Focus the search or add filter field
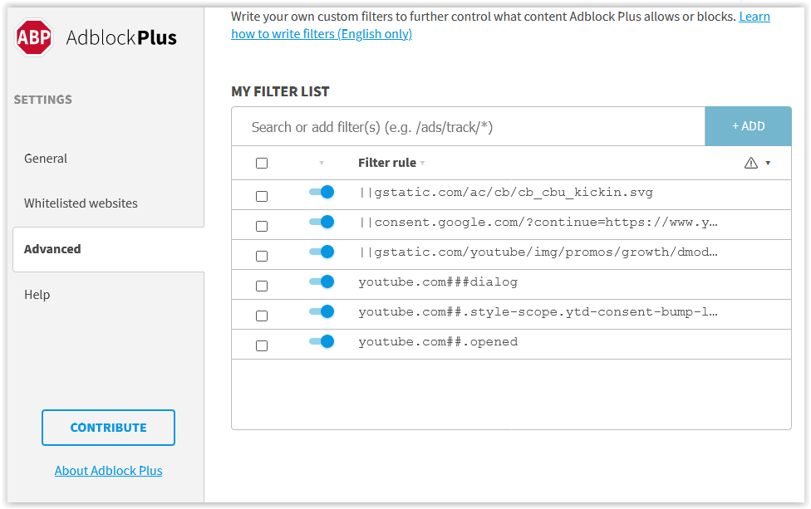 click(468, 126)
